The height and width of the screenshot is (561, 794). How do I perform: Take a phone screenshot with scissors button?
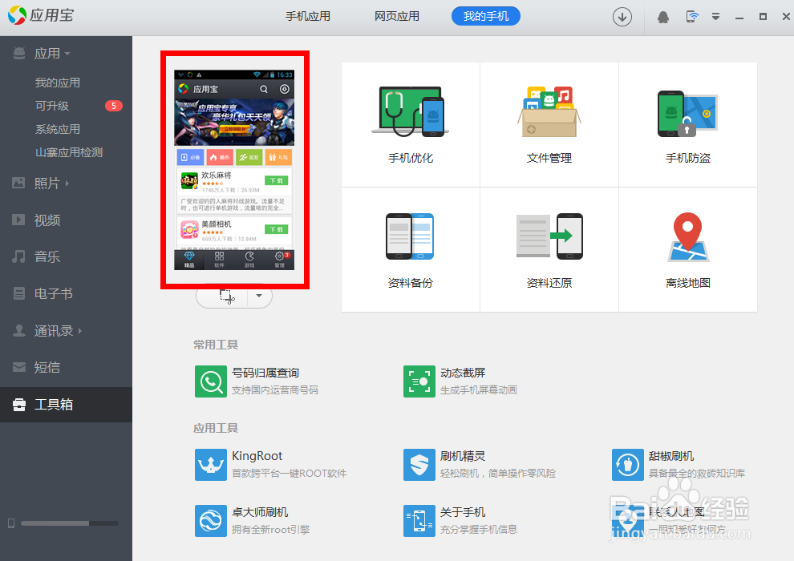[226, 296]
